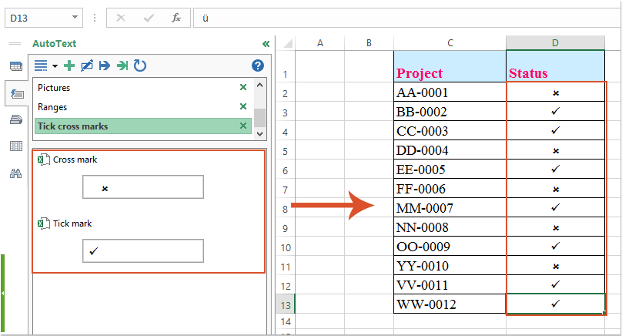The height and width of the screenshot is (336, 622).
Task: Click the group list scrollbar thumb
Action: [260, 118]
